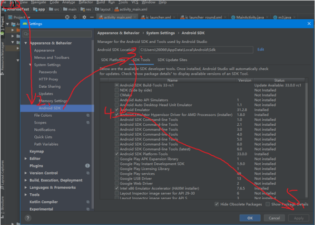The image size is (315, 225).
Task: Collapse the Appearance & Behavior section
Action: coord(26,43)
